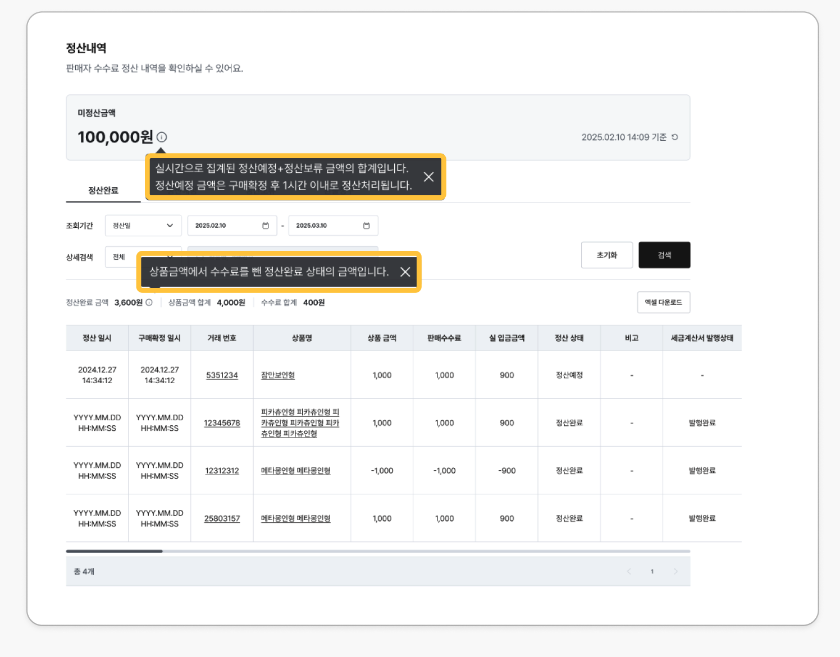Click the 100,000원 unsettled amount
Image resolution: width=840 pixels, height=657 pixels.
coord(115,137)
